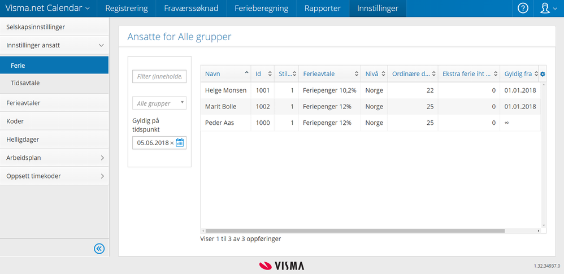Open table column settings gear icon
Image resolution: width=564 pixels, height=274 pixels.
543,73
